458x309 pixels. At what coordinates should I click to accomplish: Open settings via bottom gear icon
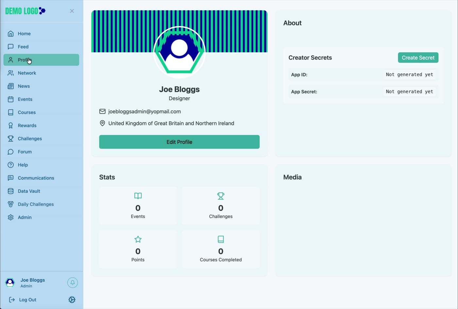[72, 300]
